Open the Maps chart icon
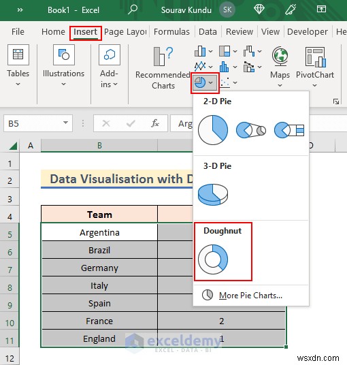The width and height of the screenshot is (347, 365). click(280, 56)
